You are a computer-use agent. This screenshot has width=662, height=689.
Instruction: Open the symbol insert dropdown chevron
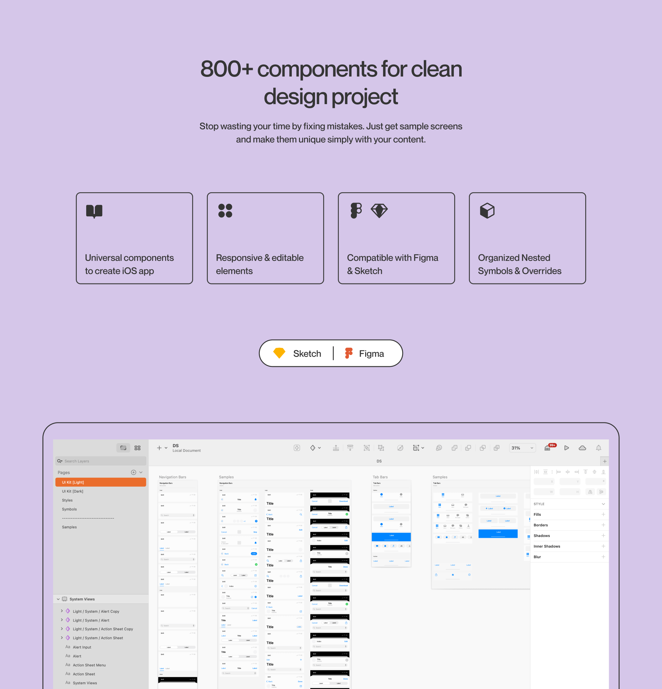click(319, 448)
